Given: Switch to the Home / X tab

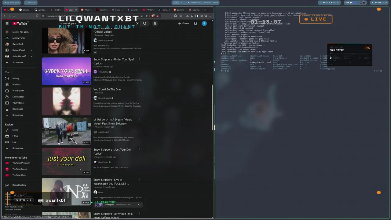Looking at the screenshot, I should pos(164,10).
